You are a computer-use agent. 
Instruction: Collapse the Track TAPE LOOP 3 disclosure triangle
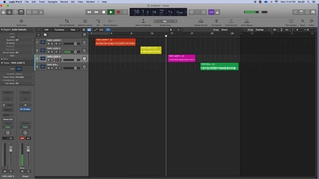[2, 63]
